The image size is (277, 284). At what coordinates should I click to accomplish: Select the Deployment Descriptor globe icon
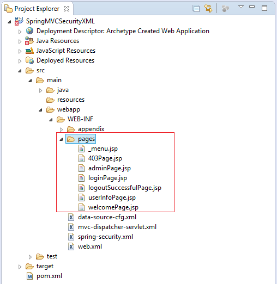point(29,31)
